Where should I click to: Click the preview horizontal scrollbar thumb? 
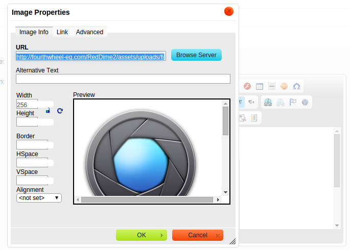tap(147, 199)
